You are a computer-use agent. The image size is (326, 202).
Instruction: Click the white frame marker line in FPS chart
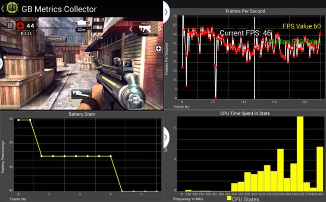pyautogui.click(x=254, y=57)
